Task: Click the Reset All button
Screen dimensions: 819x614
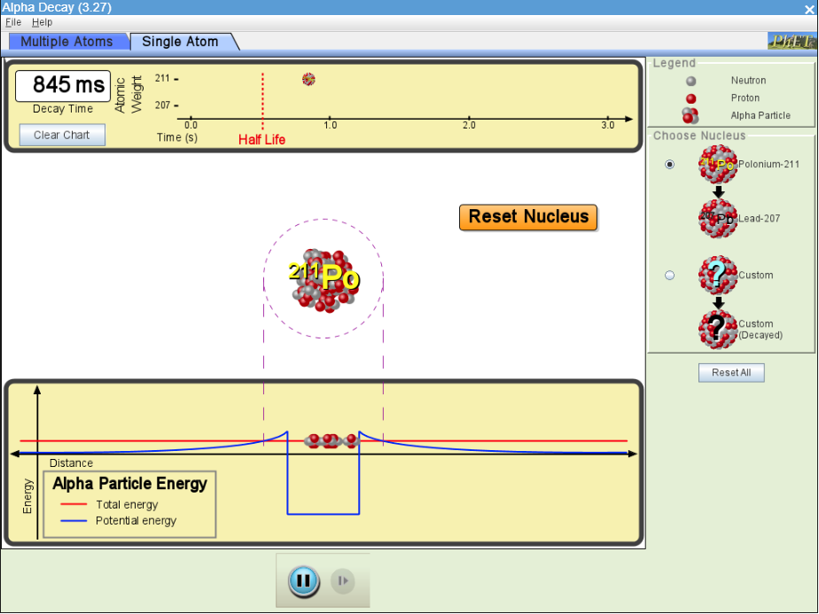Action: [x=731, y=373]
